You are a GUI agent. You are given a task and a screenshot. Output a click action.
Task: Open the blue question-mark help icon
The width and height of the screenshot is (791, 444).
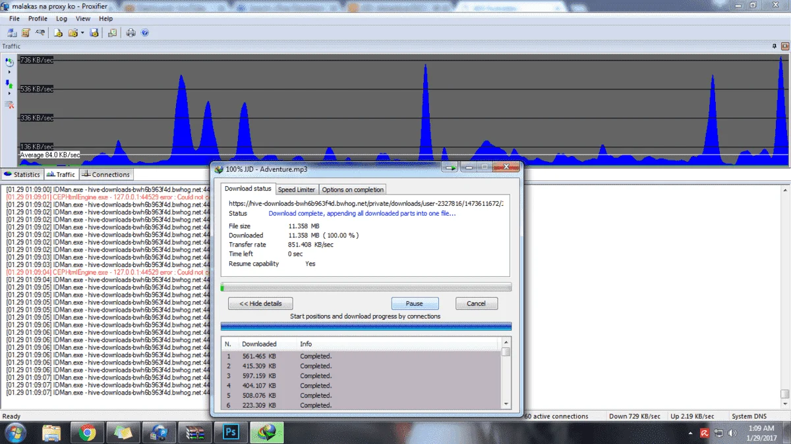coord(145,32)
